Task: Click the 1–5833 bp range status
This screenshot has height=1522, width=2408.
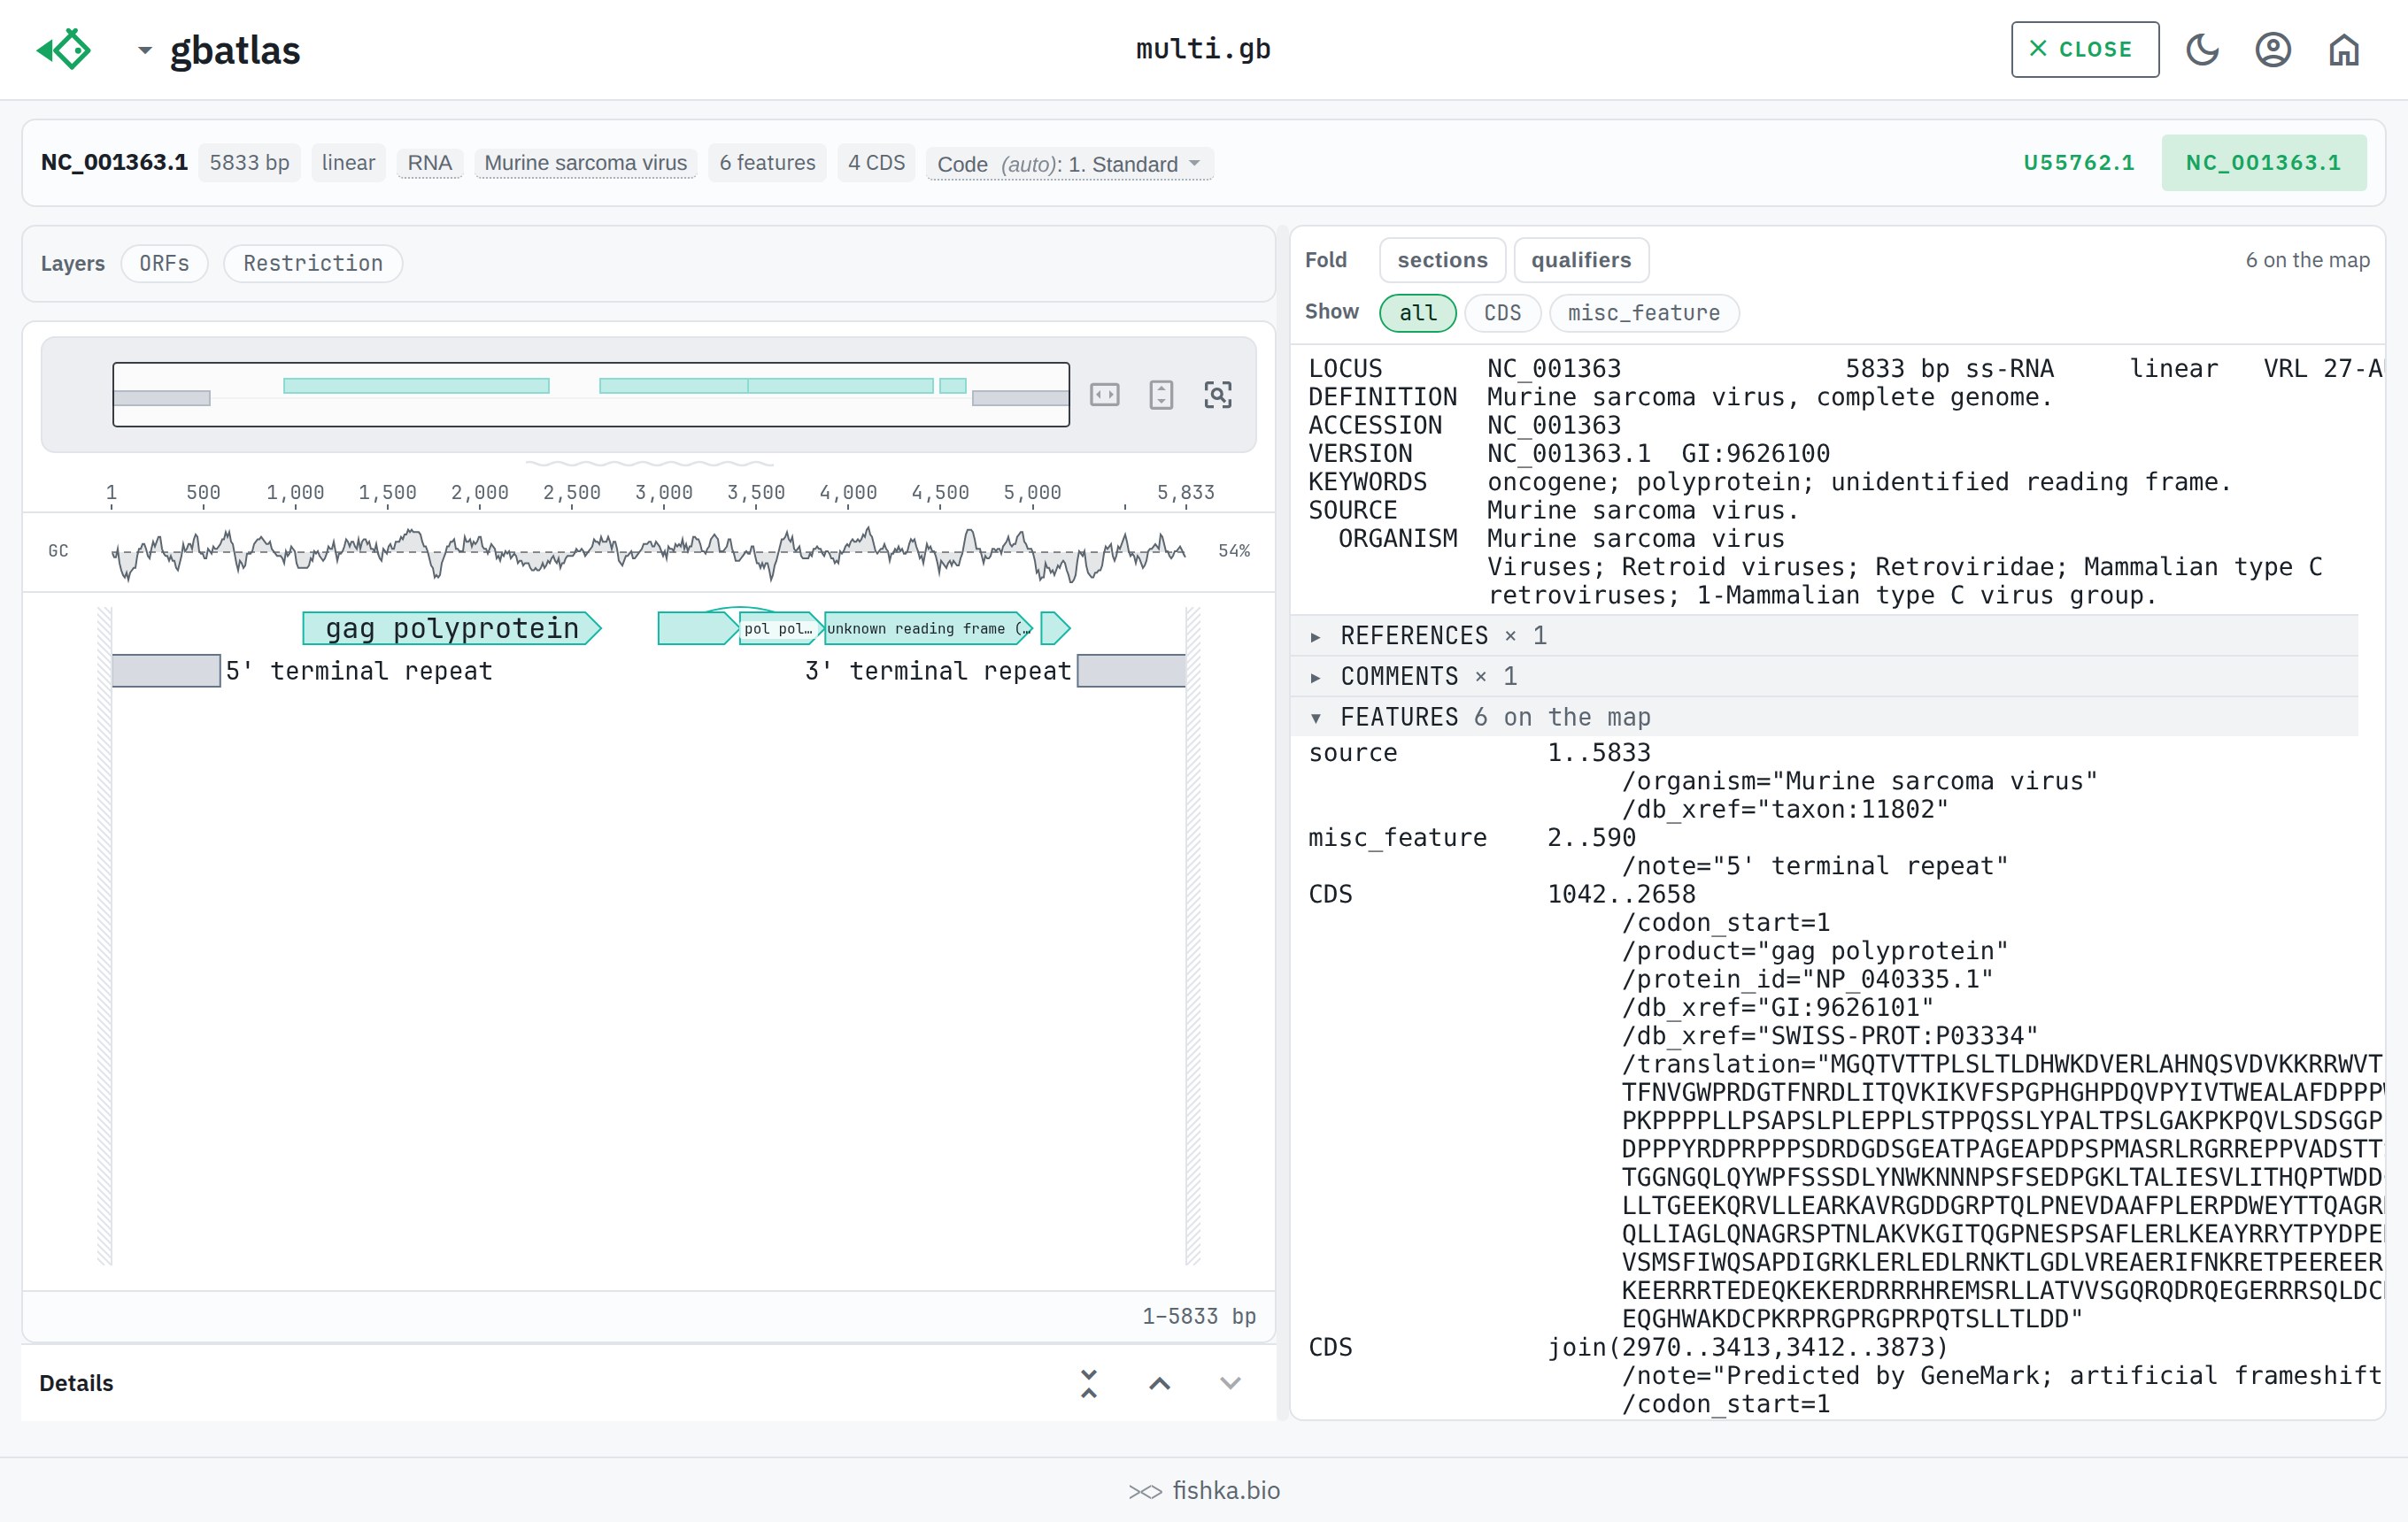Action: pos(1199,1316)
